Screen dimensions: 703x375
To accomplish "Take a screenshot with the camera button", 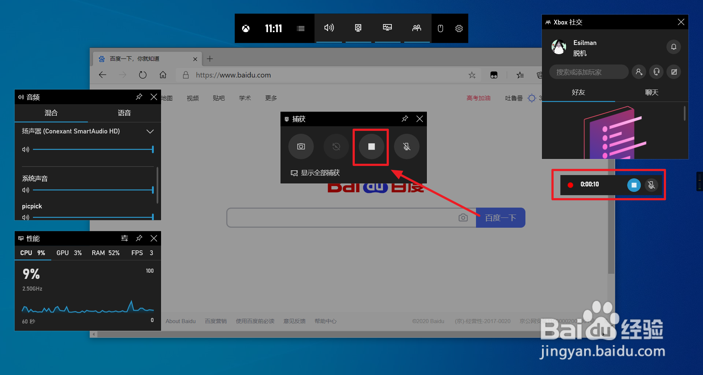I will [301, 147].
